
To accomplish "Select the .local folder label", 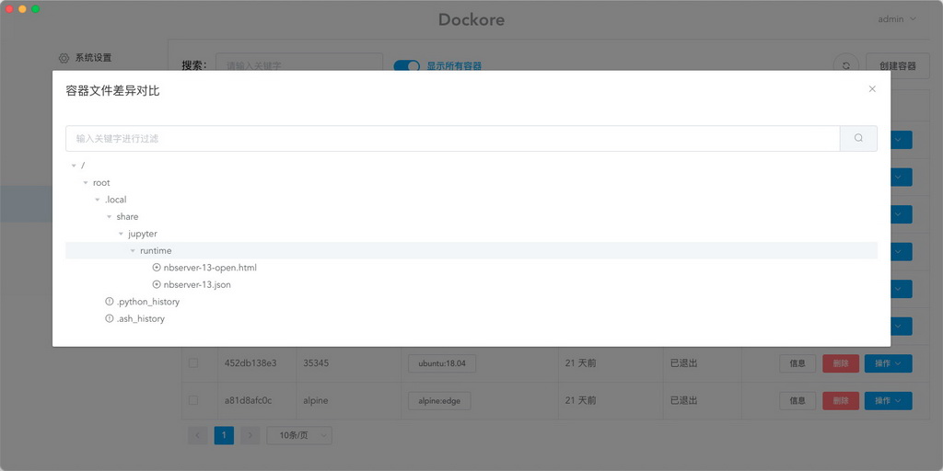I will [x=115, y=200].
